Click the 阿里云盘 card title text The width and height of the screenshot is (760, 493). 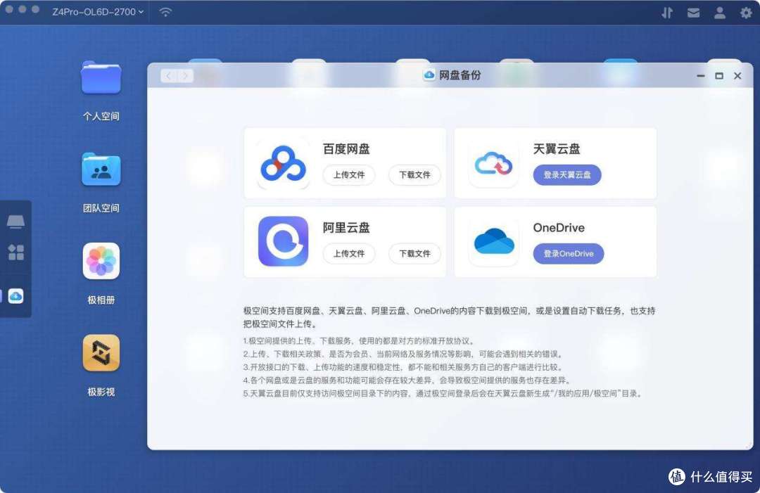(346, 227)
